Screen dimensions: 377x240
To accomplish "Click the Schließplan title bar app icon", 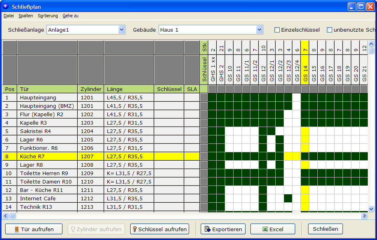I will (x=6, y=6).
